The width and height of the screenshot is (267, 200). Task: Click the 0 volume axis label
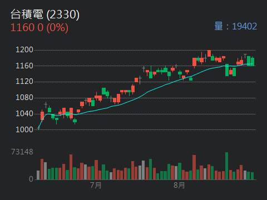pyautogui.click(x=31, y=179)
